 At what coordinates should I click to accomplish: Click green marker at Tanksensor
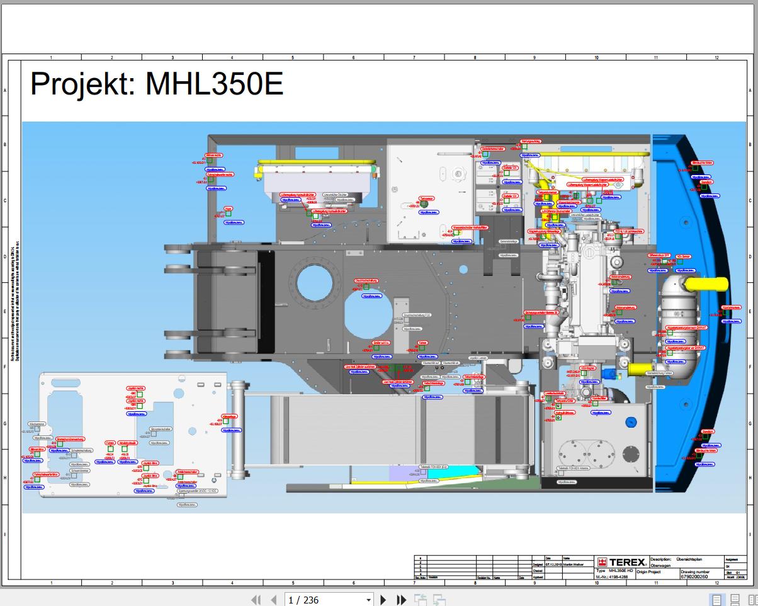point(424,204)
